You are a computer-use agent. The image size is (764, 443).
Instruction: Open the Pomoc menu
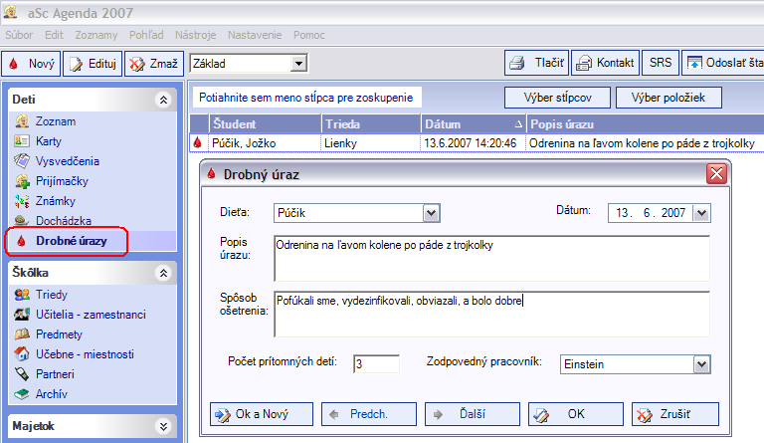click(309, 35)
